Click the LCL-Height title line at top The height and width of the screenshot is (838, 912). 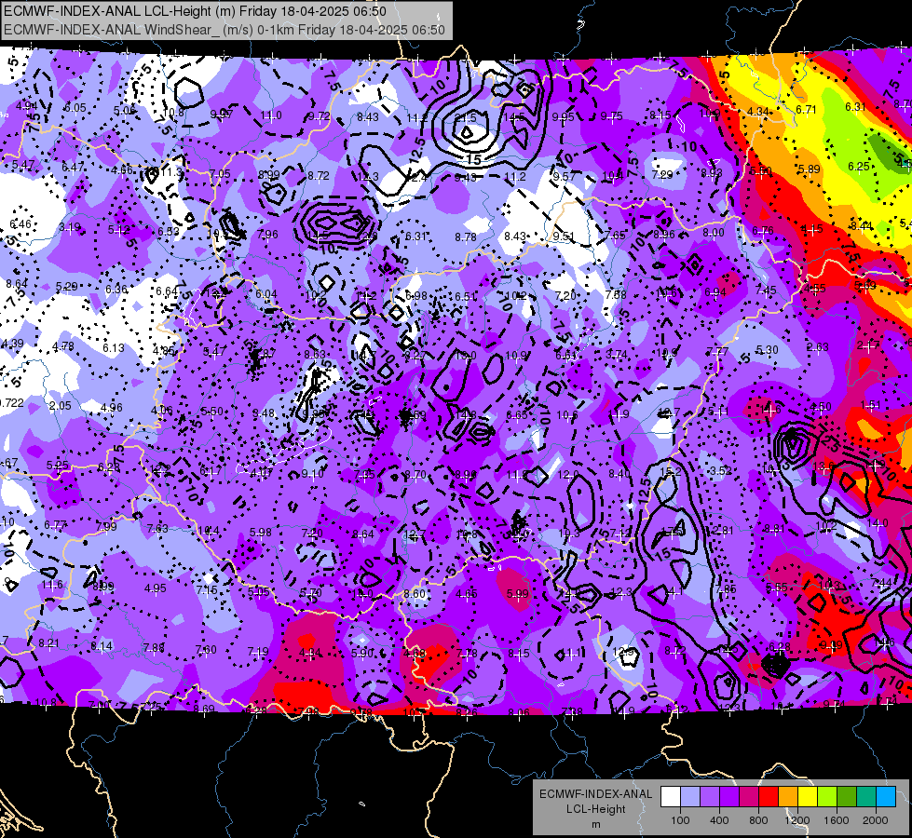point(195,11)
